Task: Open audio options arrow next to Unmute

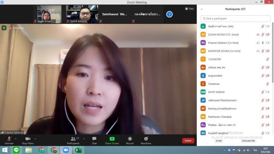Action: 15,139
